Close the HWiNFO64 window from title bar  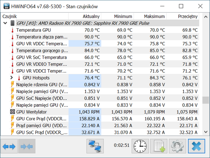[x=200, y=6]
